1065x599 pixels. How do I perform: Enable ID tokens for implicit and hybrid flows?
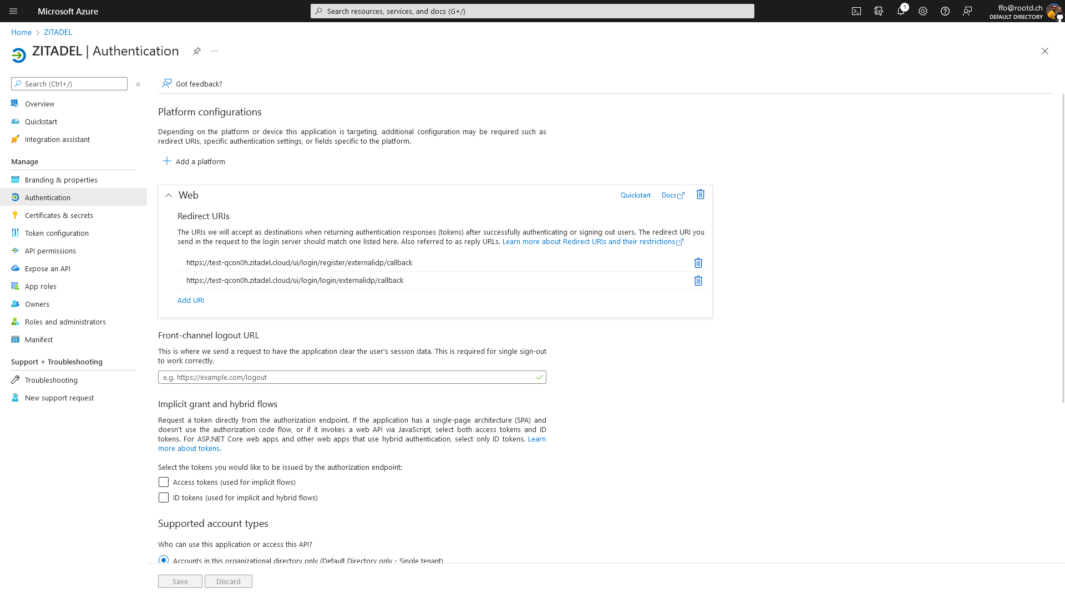(164, 498)
